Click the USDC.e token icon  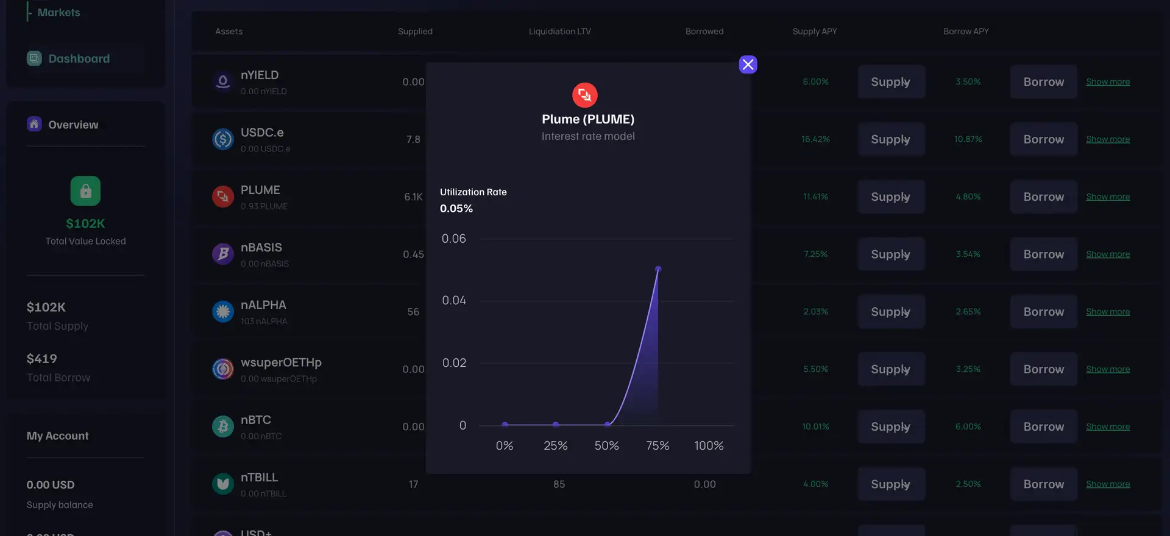point(223,139)
